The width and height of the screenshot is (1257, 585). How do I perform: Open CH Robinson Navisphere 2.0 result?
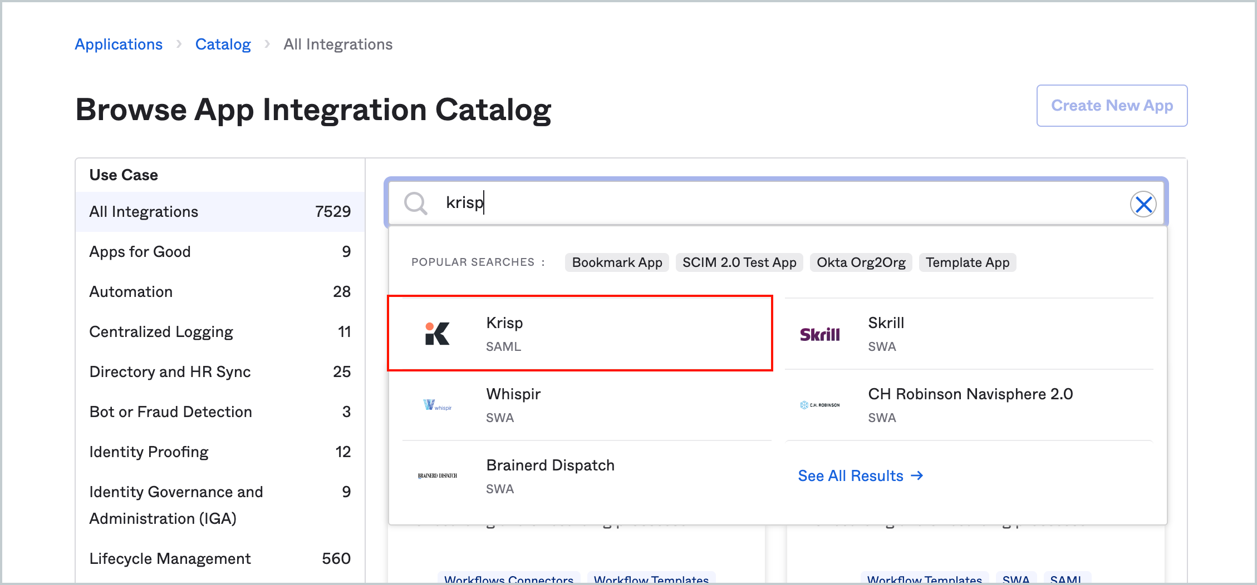(969, 405)
